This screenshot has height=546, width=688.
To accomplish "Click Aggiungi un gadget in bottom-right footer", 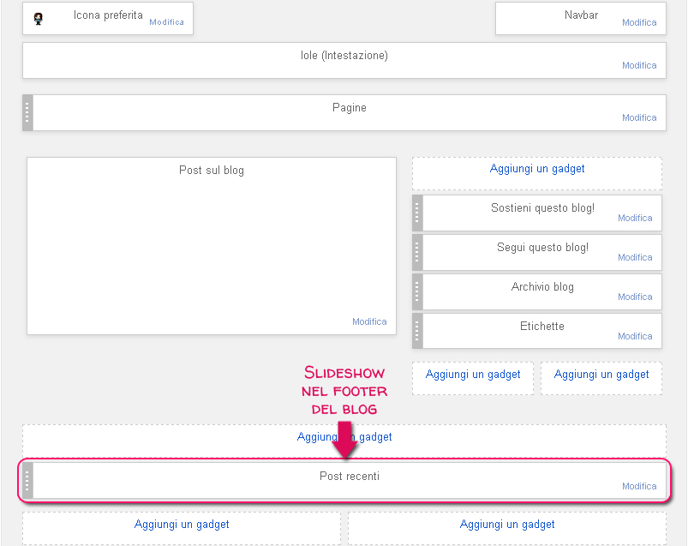I will pyautogui.click(x=507, y=525).
